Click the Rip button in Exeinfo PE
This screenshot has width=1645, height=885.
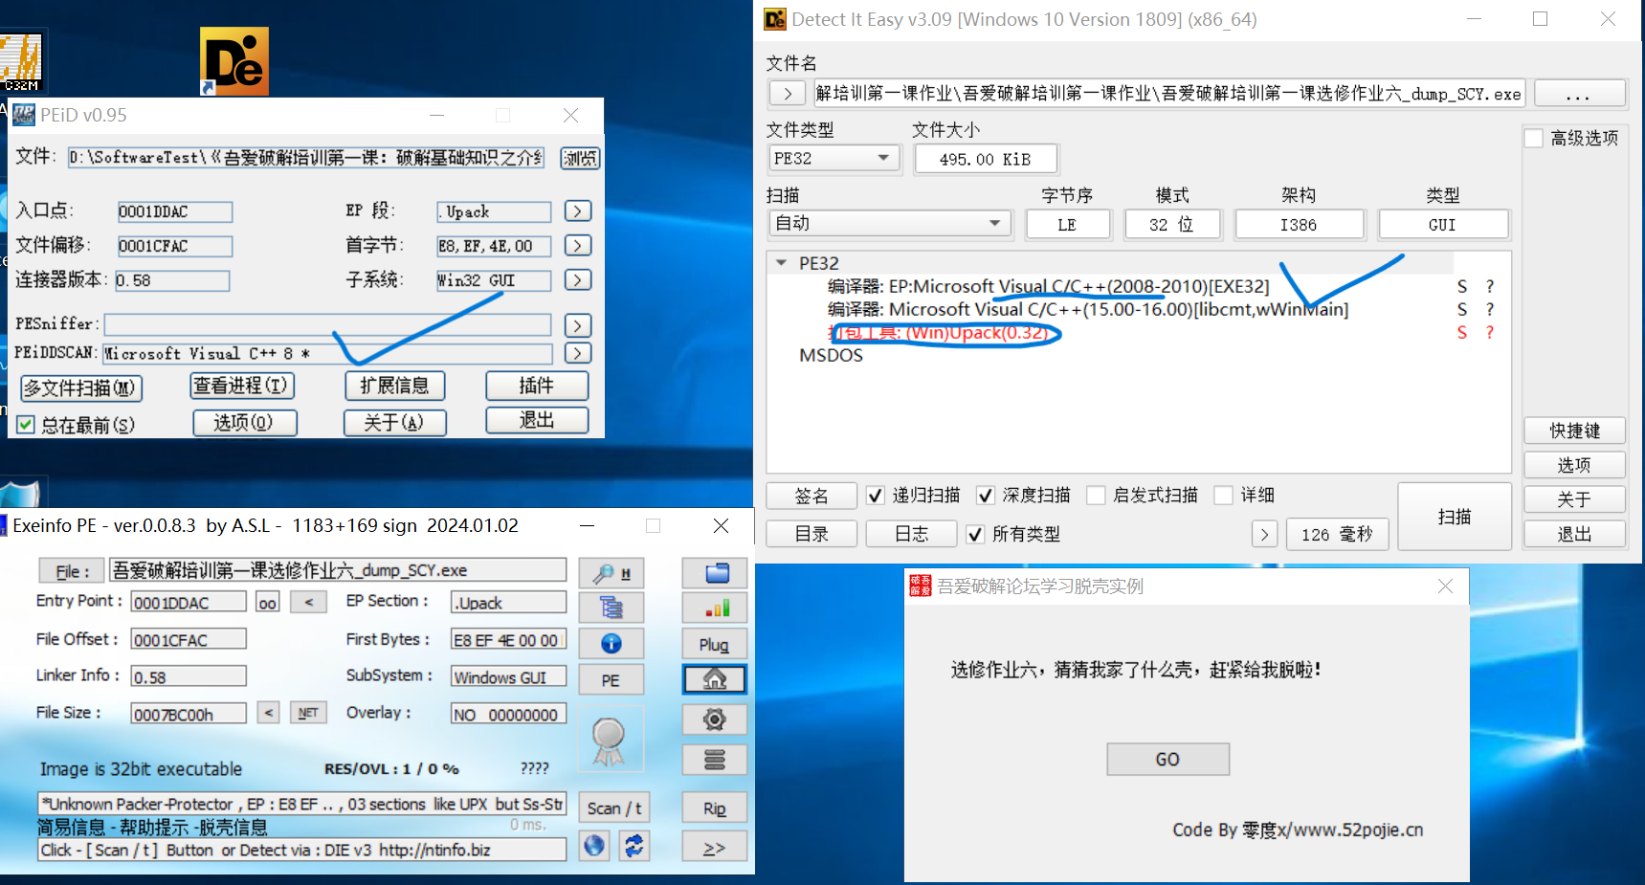tap(715, 808)
